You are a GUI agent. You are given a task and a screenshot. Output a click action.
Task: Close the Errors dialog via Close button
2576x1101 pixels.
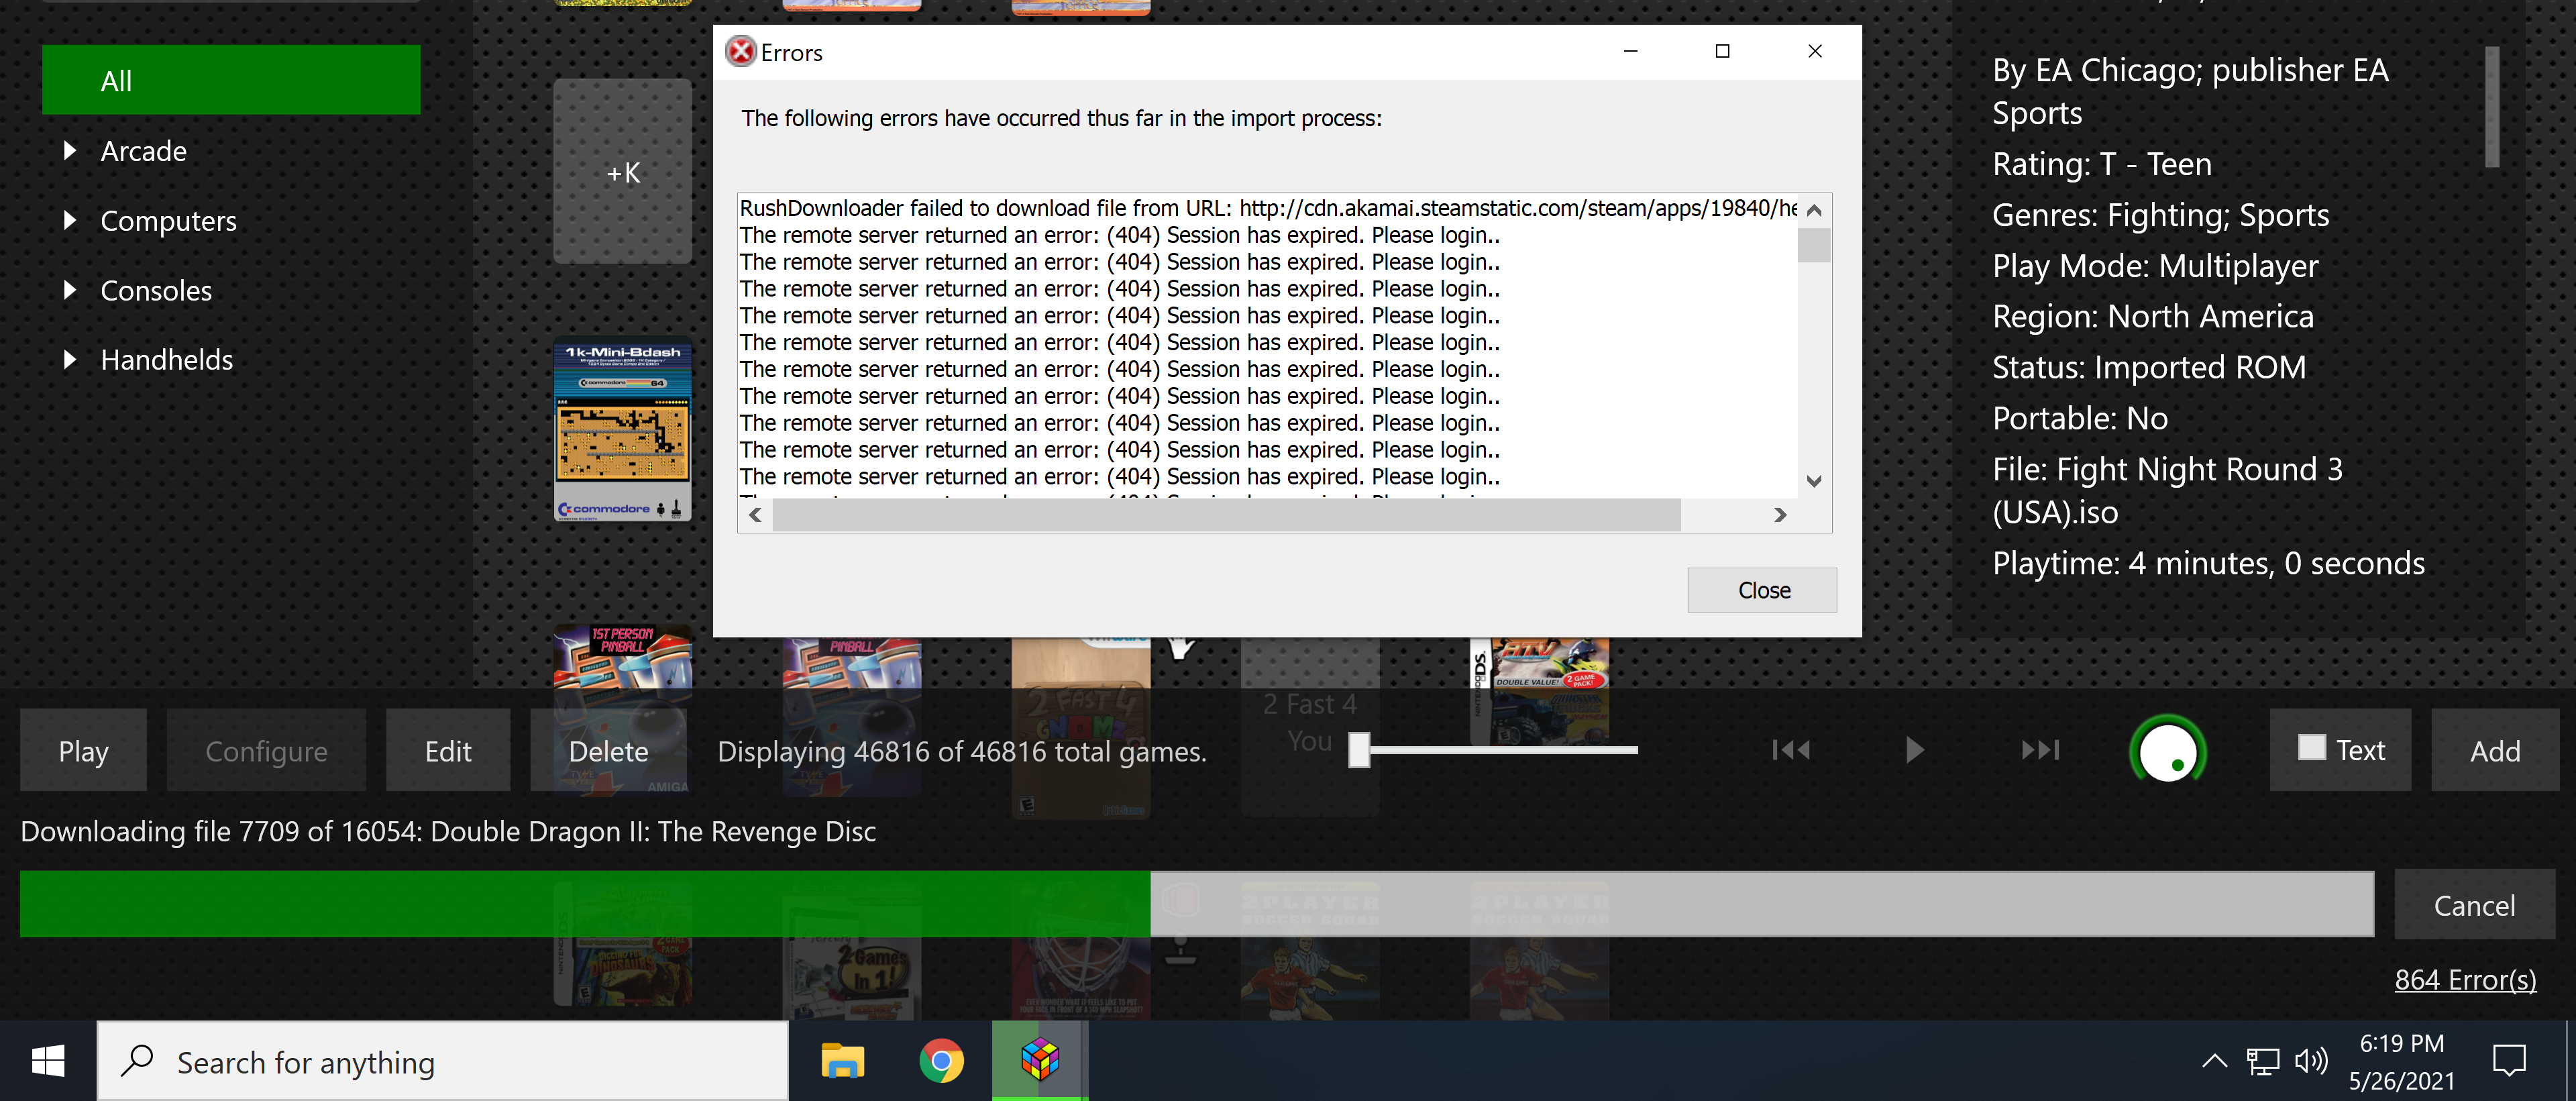(x=1762, y=590)
